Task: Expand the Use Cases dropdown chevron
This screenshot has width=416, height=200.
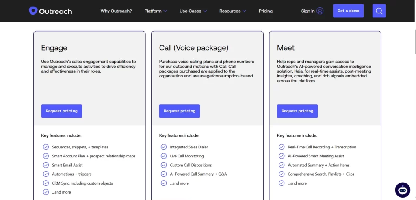Action: coord(205,11)
